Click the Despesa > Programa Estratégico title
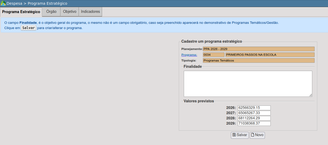Screen dimensions: 328x145 [37, 3]
